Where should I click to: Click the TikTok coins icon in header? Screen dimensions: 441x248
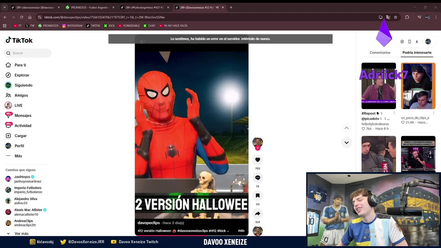[x=402, y=42]
